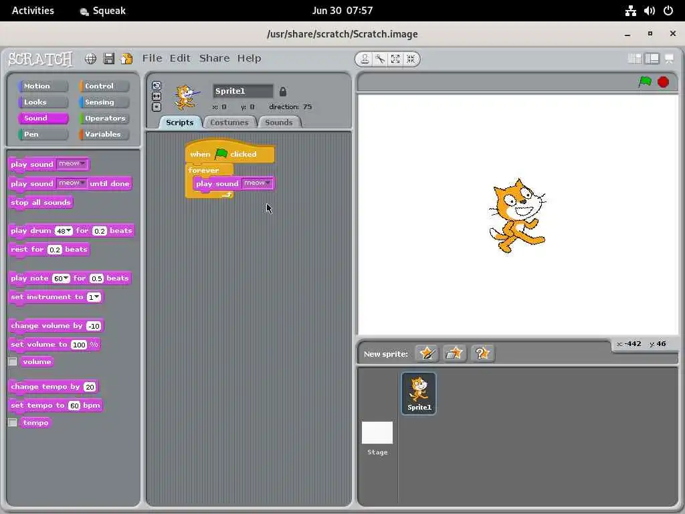Paint a new sprite
This screenshot has width=685, height=514.
tap(427, 353)
